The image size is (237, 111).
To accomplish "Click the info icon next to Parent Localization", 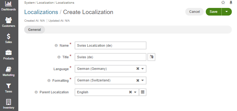I will coord(36,92).
